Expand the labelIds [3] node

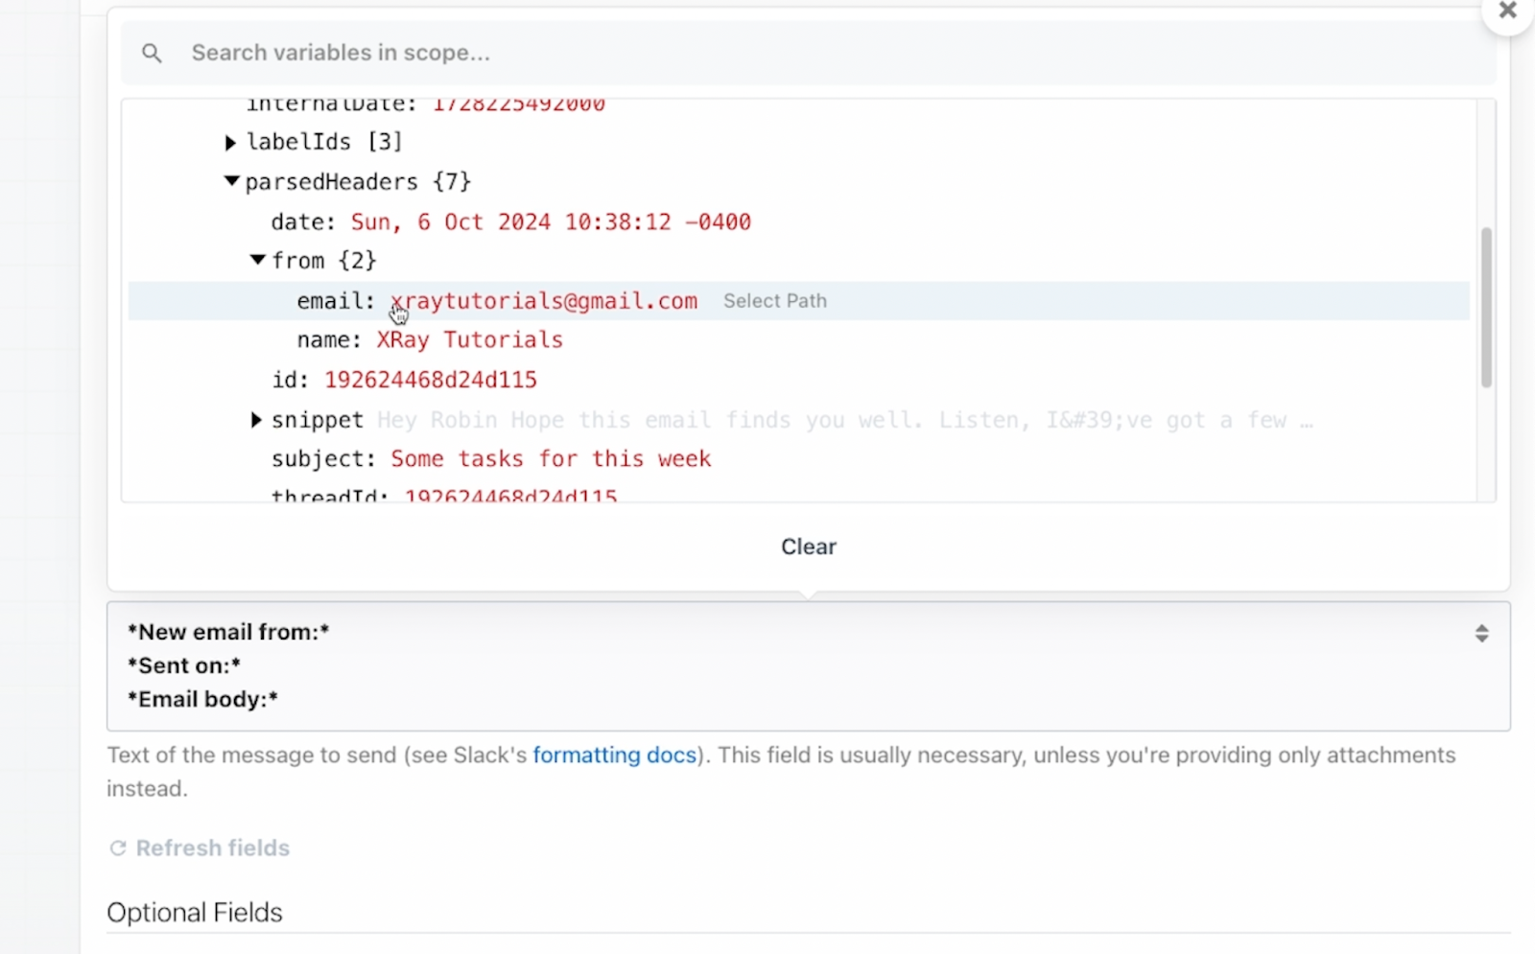(230, 143)
